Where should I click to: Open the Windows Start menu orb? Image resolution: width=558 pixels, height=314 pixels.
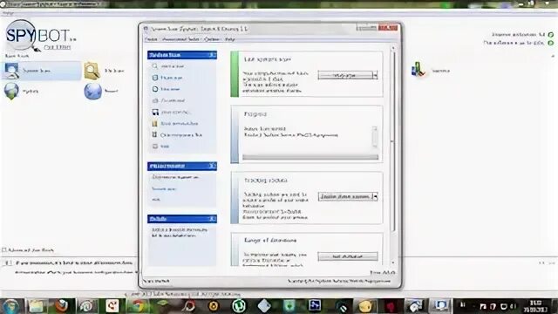click(11, 306)
